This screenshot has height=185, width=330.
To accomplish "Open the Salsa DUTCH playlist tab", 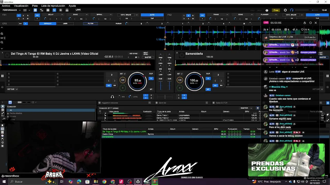I will coord(221,103).
